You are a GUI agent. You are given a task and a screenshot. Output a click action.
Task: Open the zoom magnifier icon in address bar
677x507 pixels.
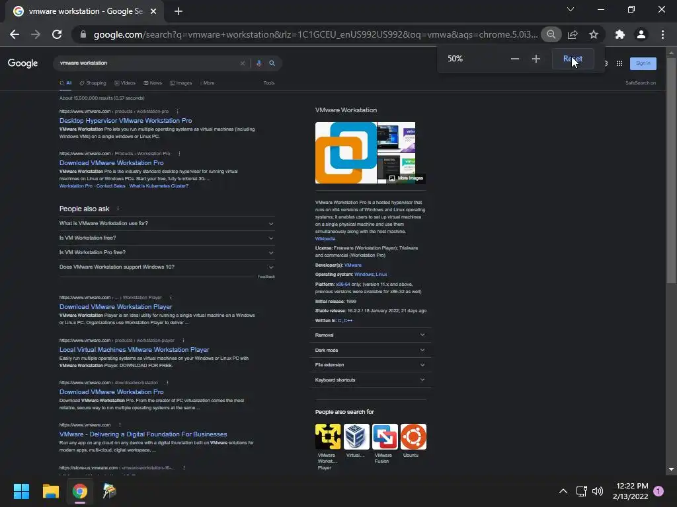(x=551, y=34)
